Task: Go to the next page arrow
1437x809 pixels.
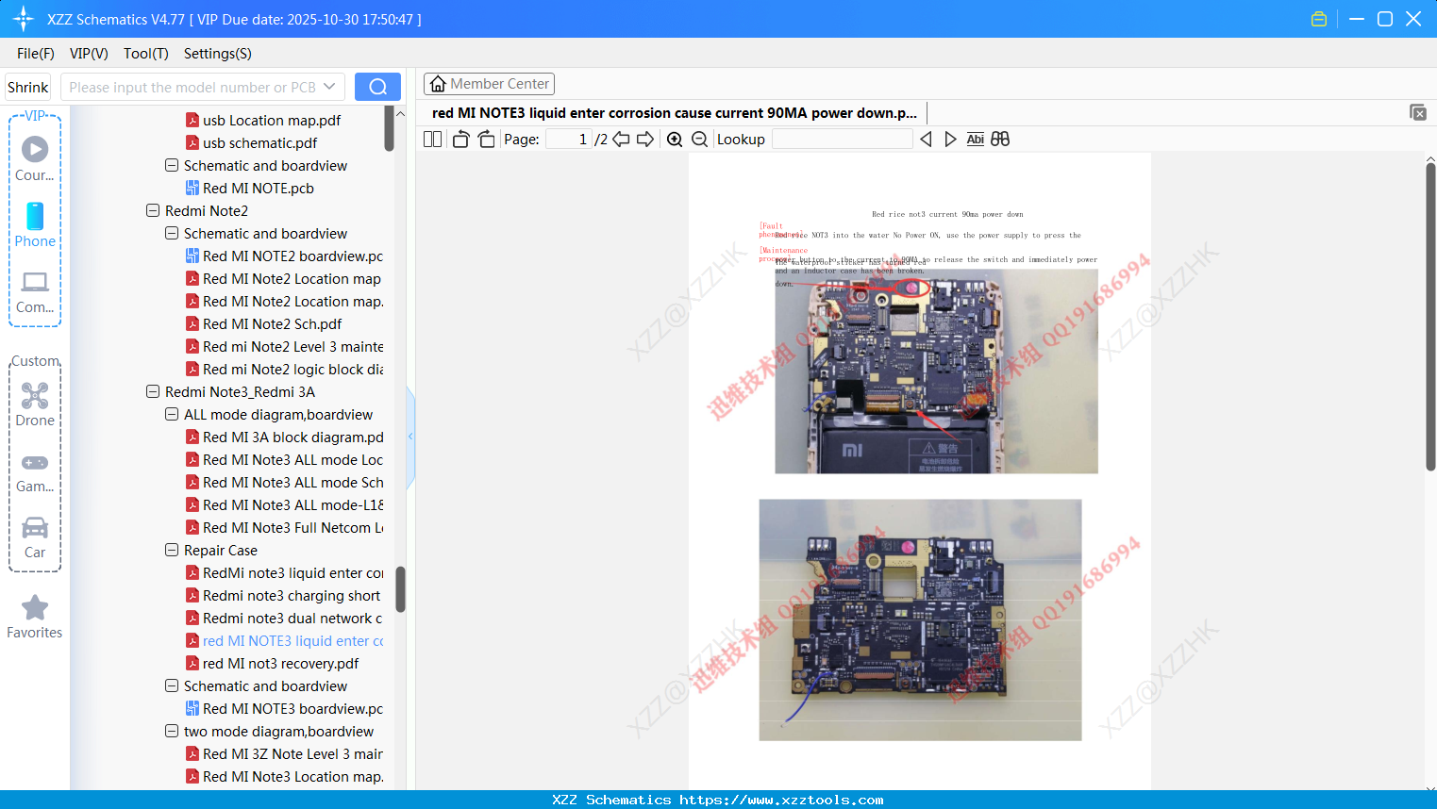Action: point(645,139)
